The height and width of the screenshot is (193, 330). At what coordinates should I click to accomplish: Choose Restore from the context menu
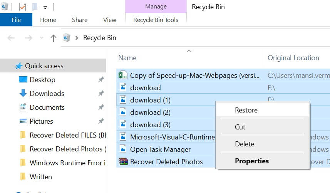pos(263,110)
